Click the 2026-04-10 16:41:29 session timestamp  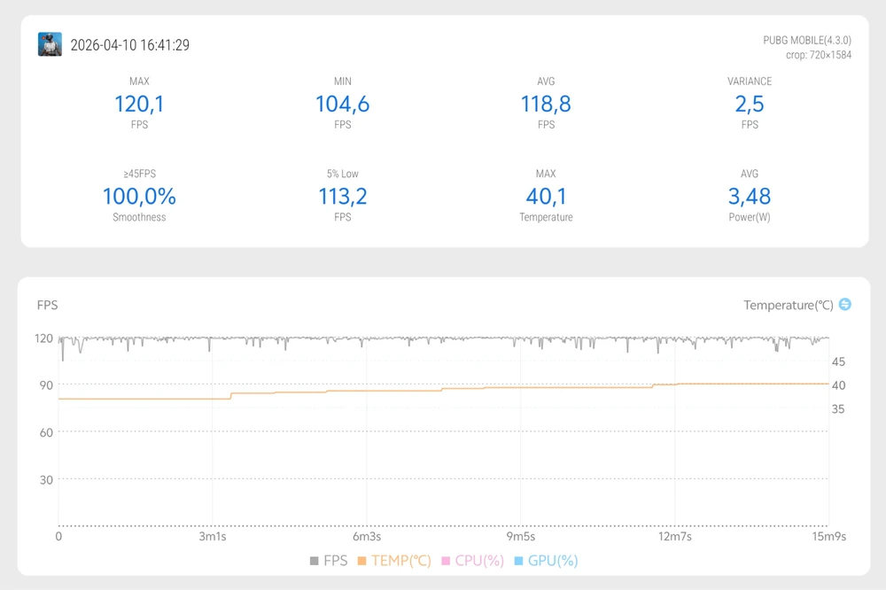click(x=129, y=45)
